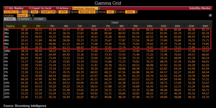
Task: Switch to the Chart tab
Action: pyautogui.click(x=39, y=19)
